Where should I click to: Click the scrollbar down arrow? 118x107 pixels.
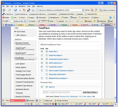coord(115,97)
